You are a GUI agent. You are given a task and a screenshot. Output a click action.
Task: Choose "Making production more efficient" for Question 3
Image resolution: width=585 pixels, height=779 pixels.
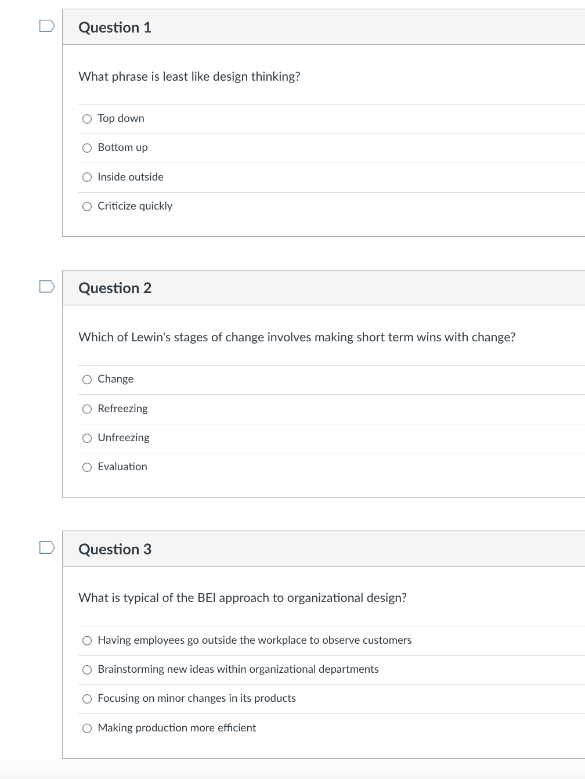click(86, 727)
